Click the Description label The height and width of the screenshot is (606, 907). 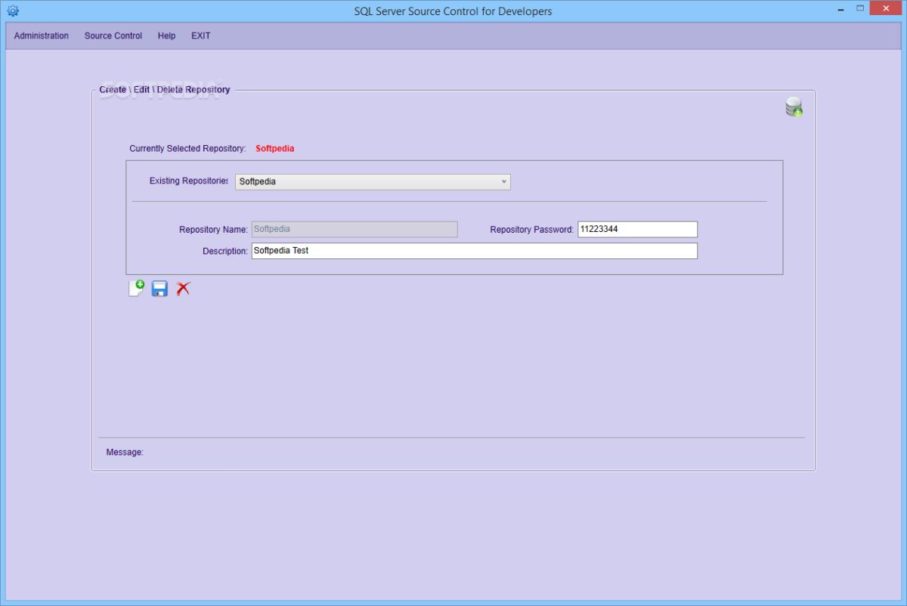pyautogui.click(x=224, y=251)
